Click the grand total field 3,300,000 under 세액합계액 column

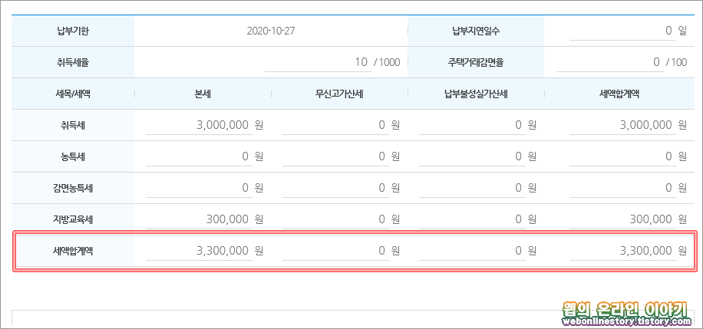tap(622, 251)
